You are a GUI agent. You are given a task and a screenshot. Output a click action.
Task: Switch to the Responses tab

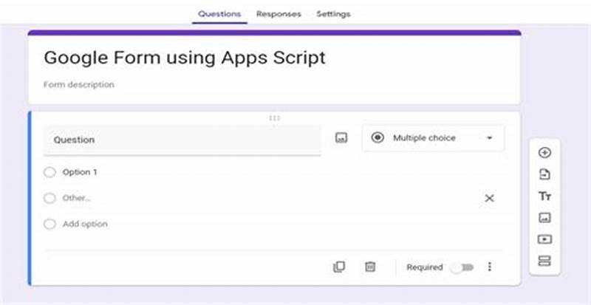(279, 14)
